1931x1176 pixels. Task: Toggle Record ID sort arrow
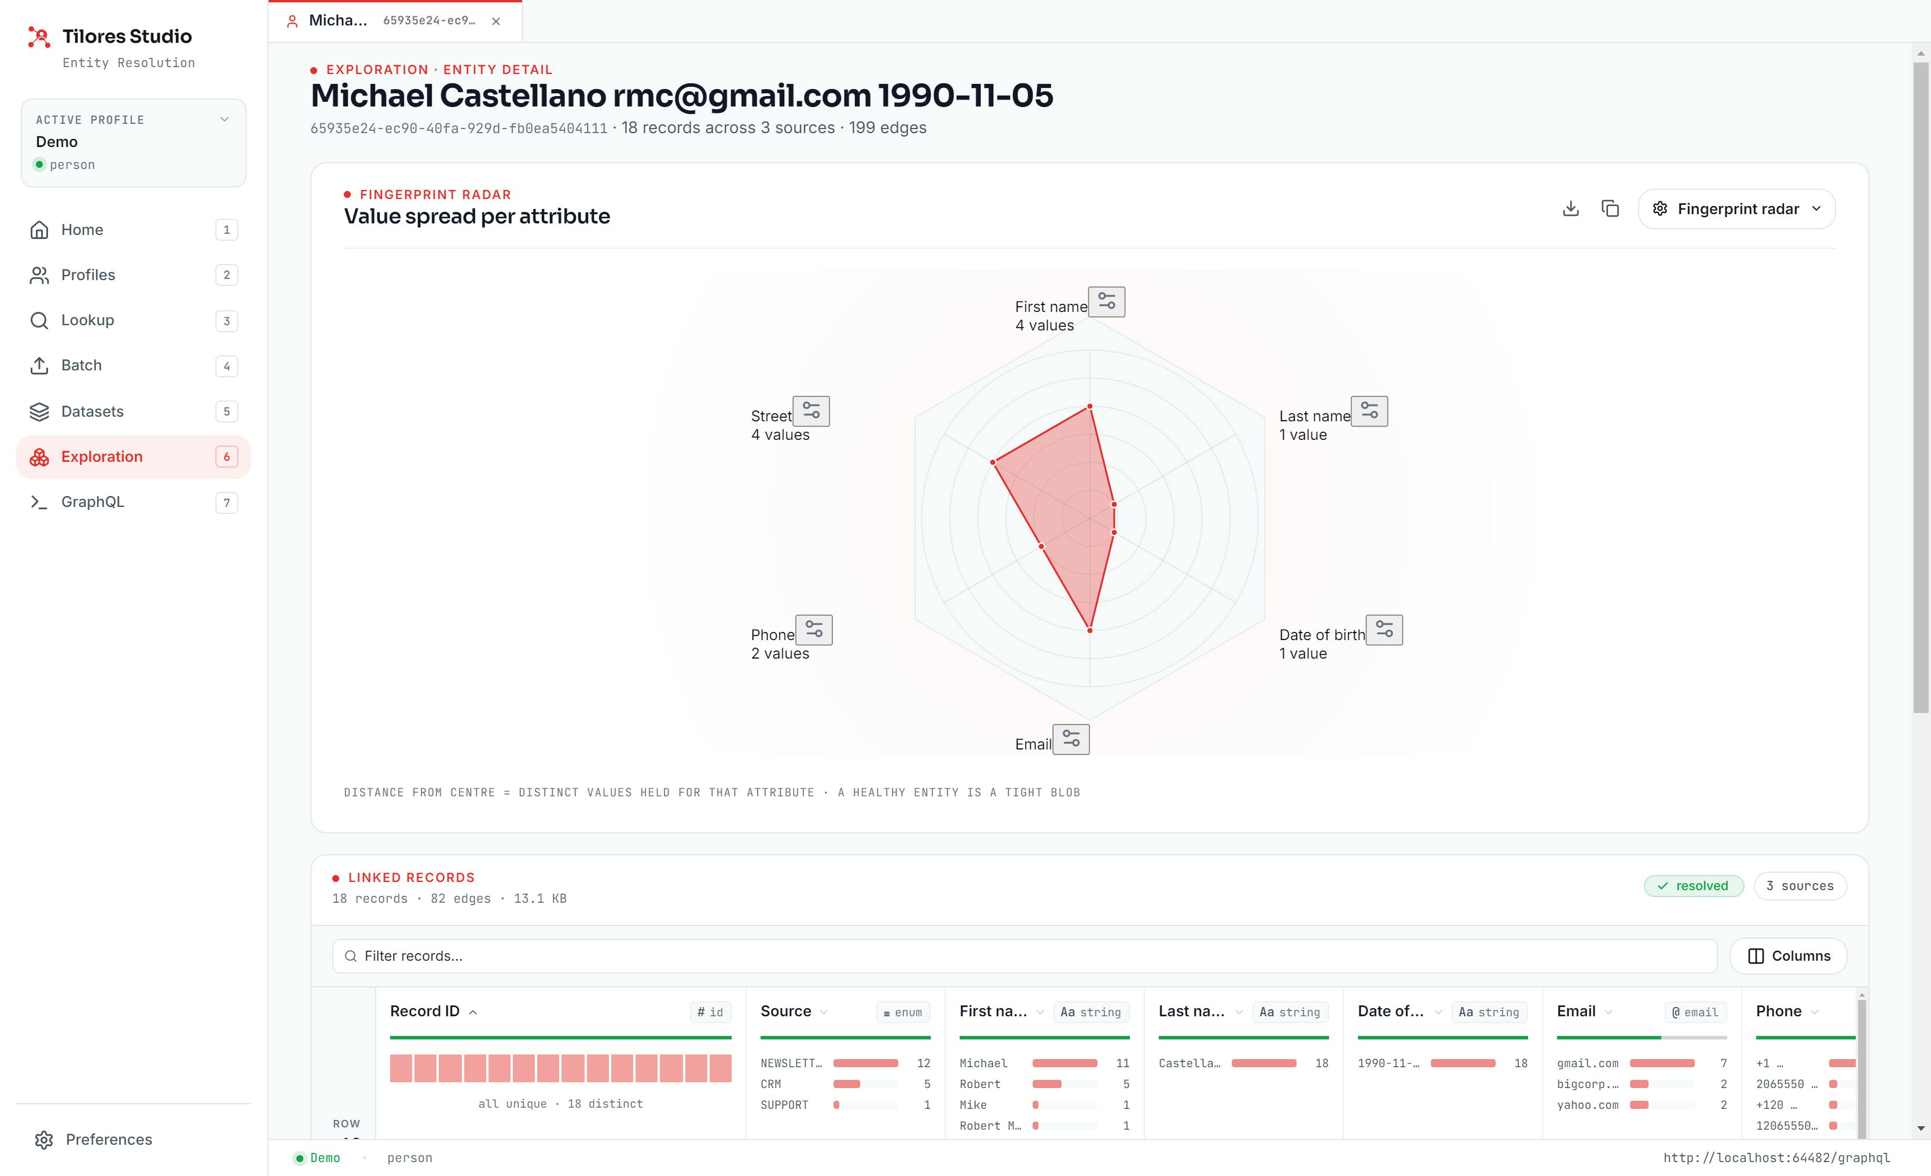[473, 1012]
